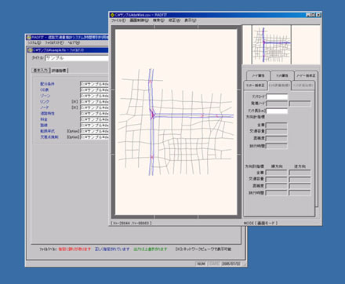The image size is (345, 284).
Task: Select the 基本入力 tab
Action: 41,71
